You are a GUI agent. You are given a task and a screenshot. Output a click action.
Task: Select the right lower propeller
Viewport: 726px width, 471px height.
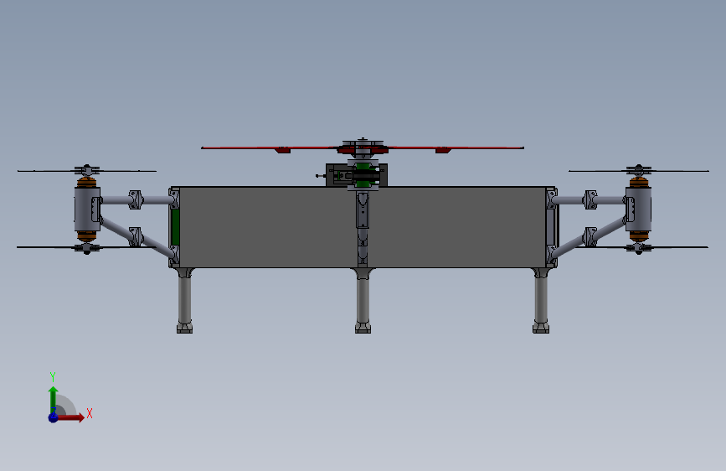(639, 247)
